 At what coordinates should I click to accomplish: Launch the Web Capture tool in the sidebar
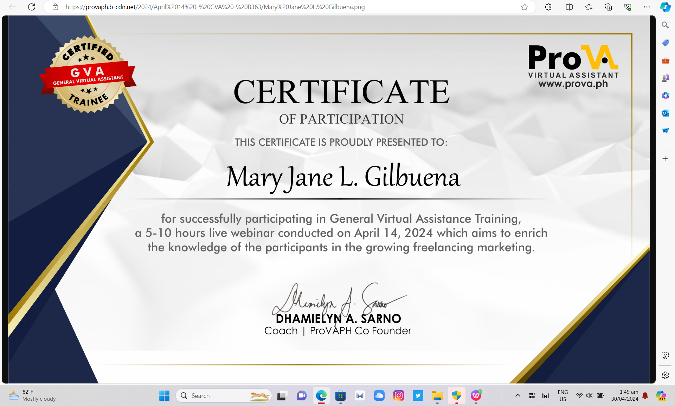[666, 355]
